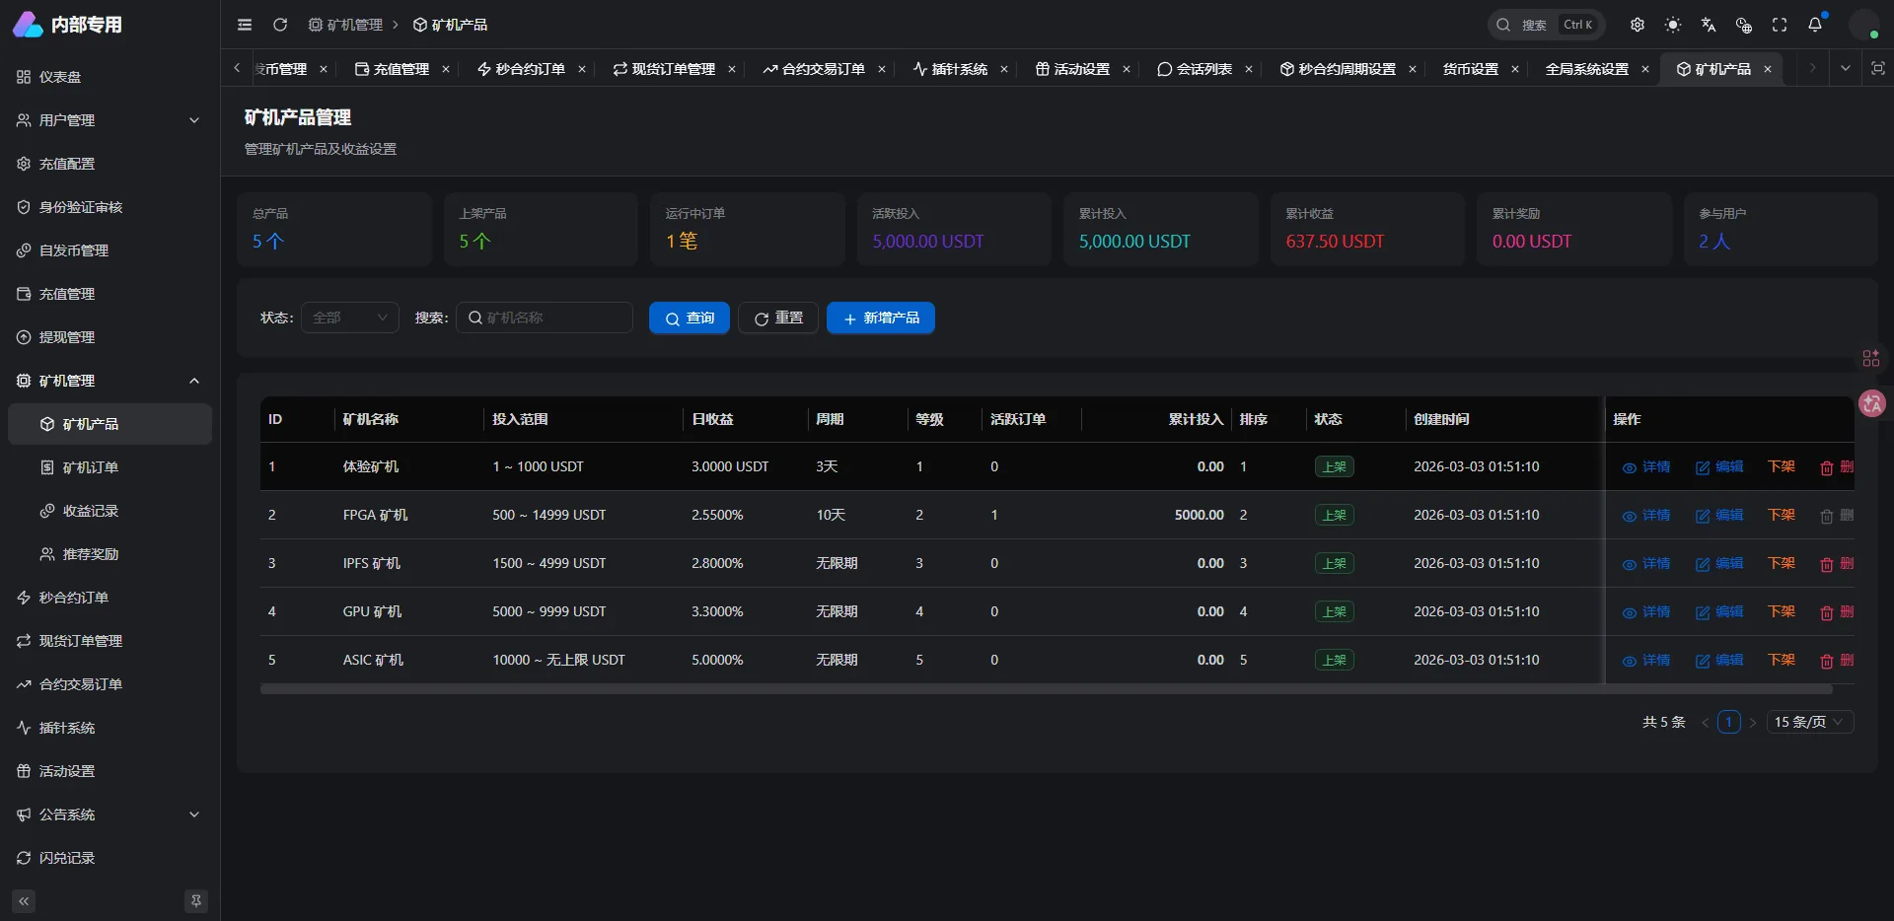Viewport: 1894px width, 921px height.
Task: Open the tab list dropdown chevron
Action: (1845, 68)
